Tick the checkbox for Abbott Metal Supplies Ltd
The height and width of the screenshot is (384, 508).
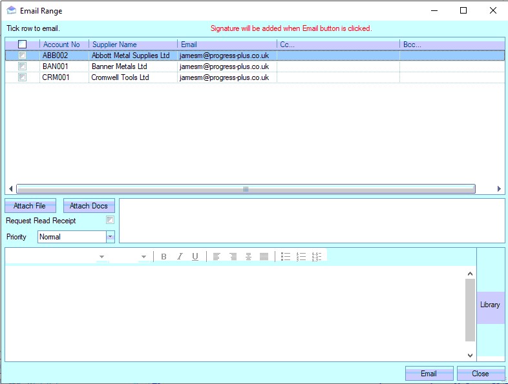[x=23, y=56]
